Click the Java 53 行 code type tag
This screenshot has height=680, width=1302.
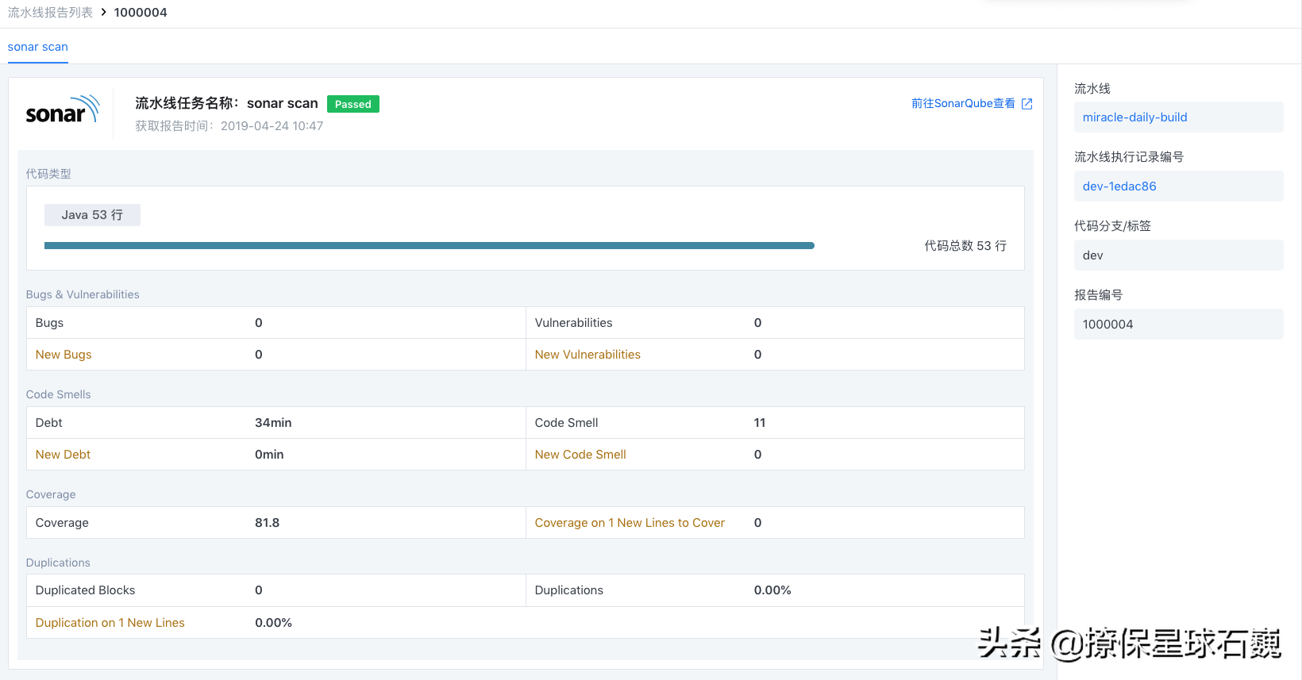(92, 215)
